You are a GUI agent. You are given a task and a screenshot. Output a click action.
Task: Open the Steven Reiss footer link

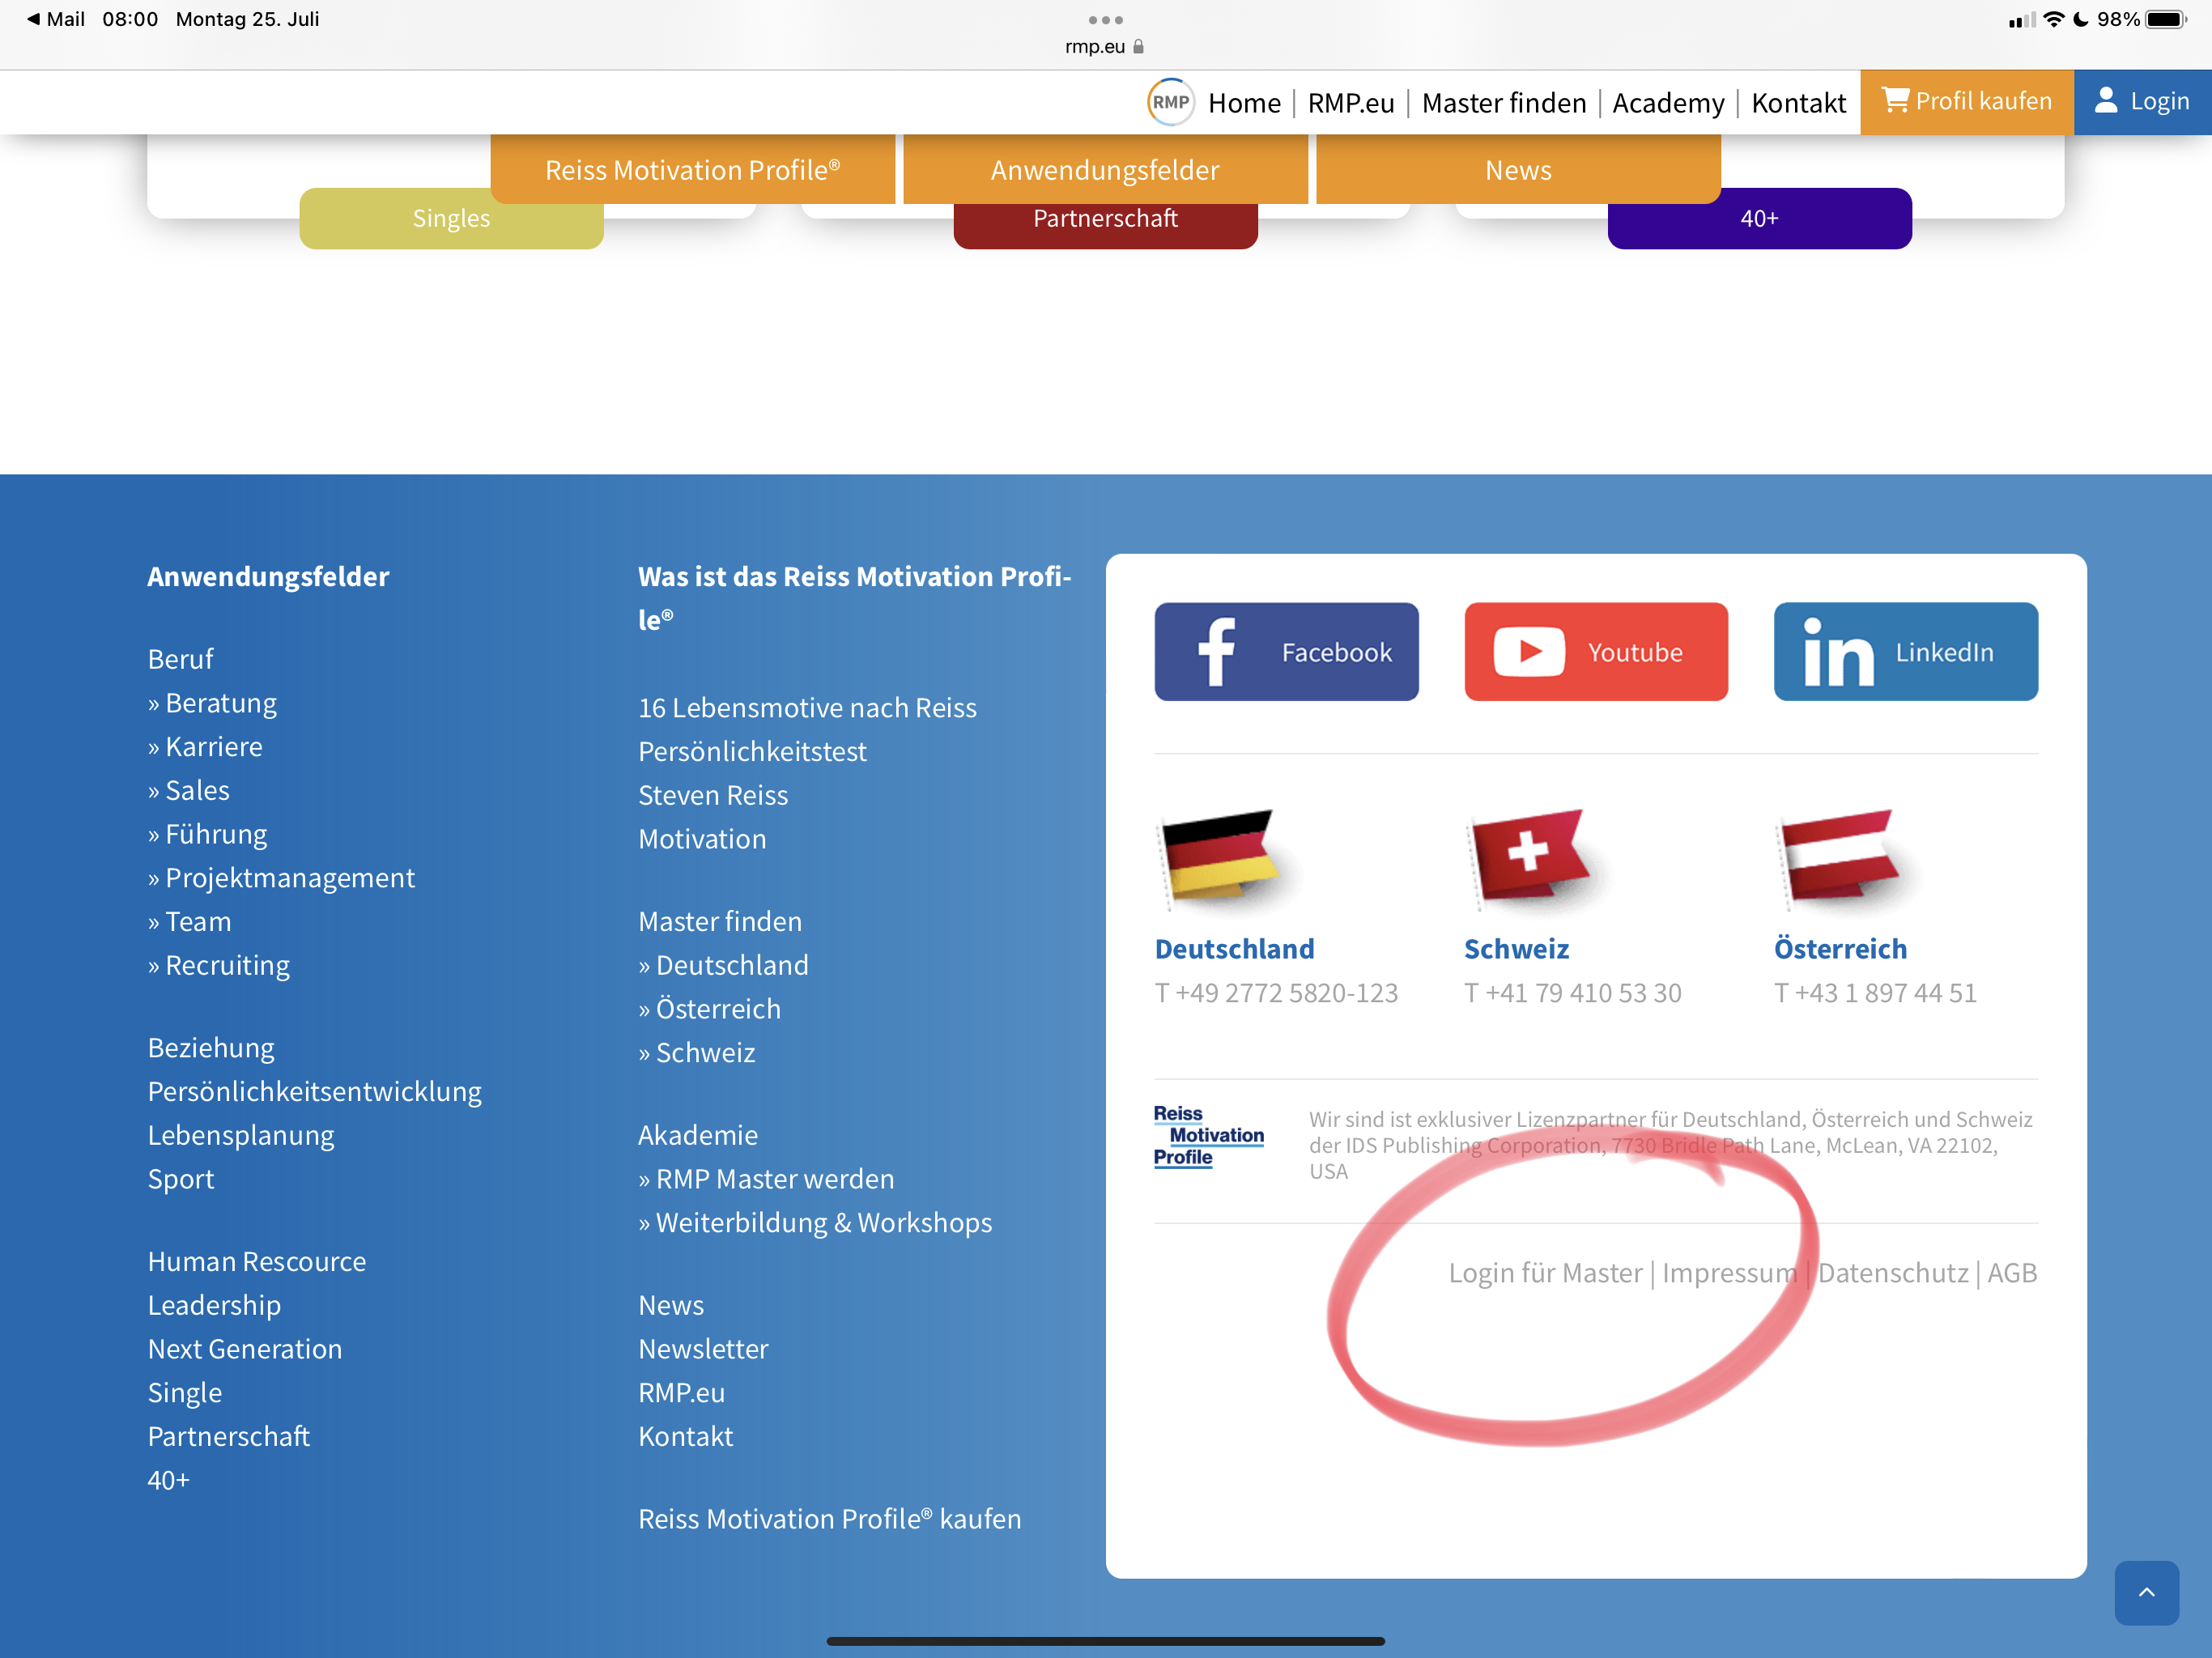[713, 795]
